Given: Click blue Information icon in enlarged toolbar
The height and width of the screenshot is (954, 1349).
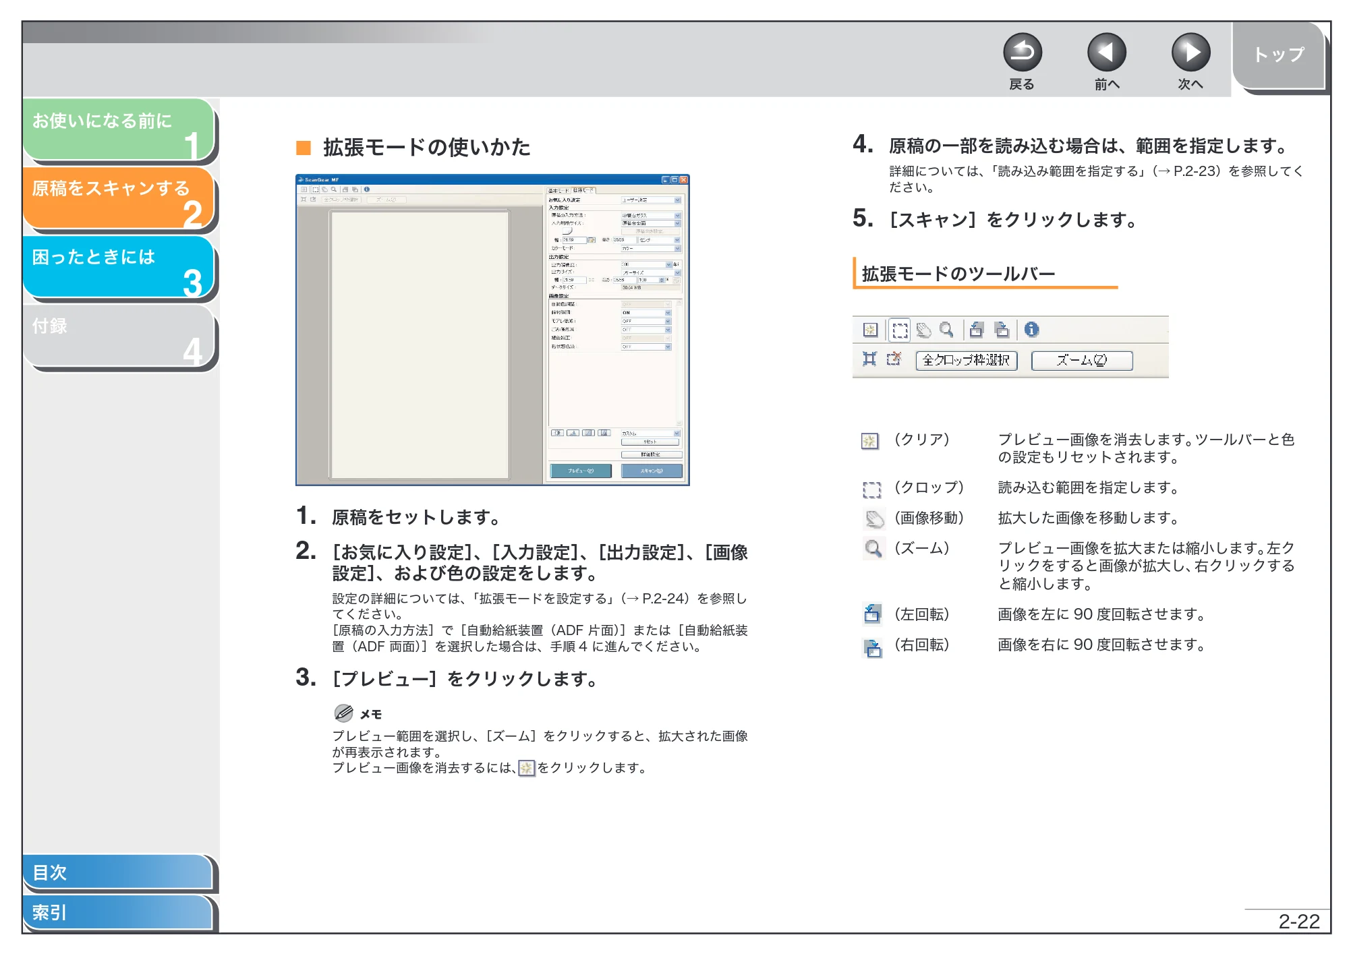Looking at the screenshot, I should point(1031,330).
